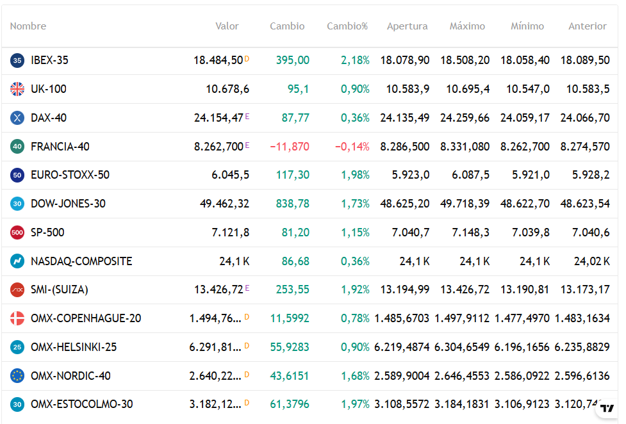Click the IBEX-35 index icon
The width and height of the screenshot is (626, 424).
tap(17, 60)
